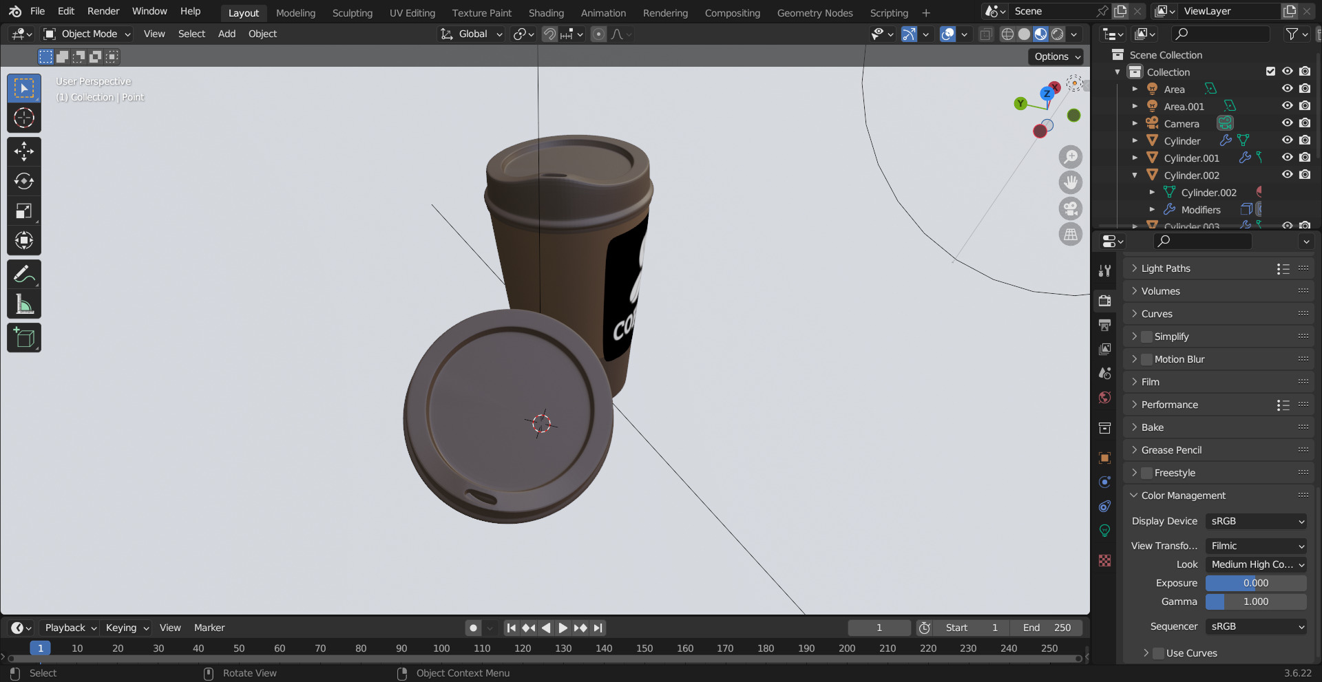Viewport: 1322px width, 682px height.
Task: Open the Tool properties tab icon
Action: 1105,270
